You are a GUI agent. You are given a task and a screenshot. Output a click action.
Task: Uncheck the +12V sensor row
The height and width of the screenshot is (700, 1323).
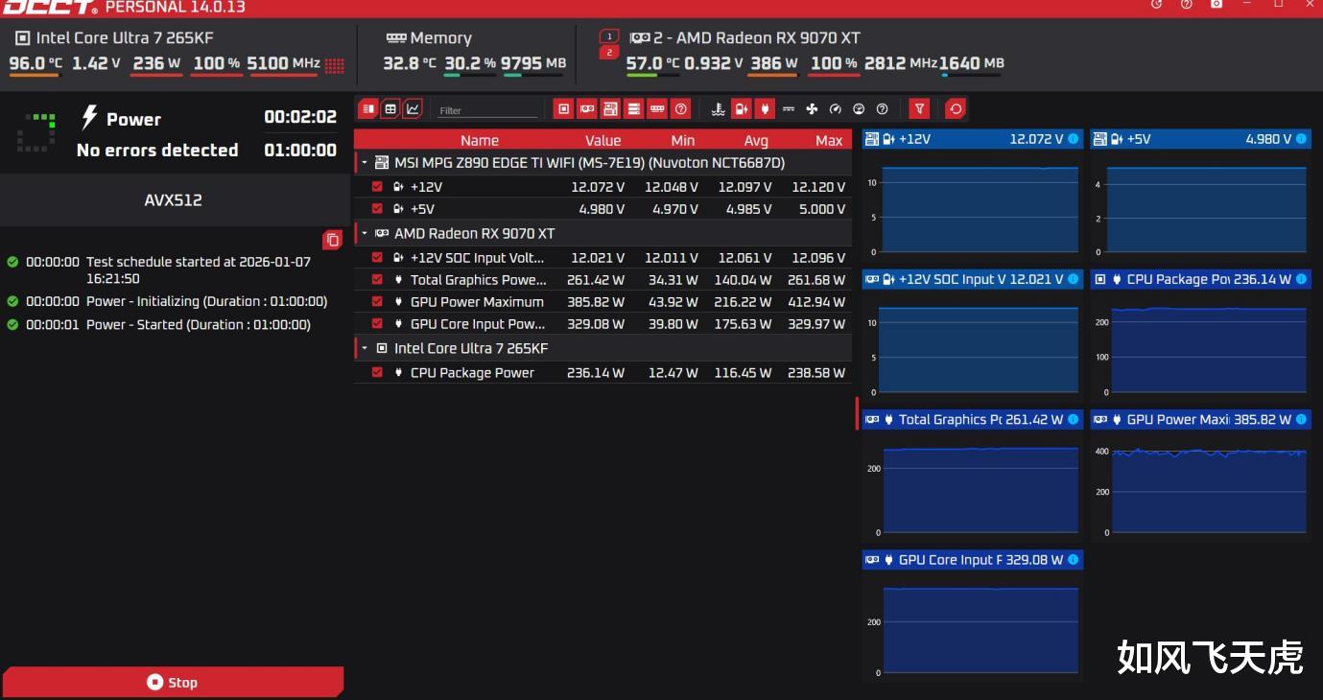tap(377, 187)
